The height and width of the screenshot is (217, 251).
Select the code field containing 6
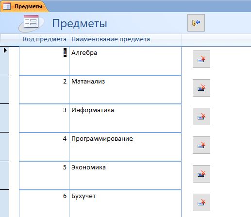(44, 203)
